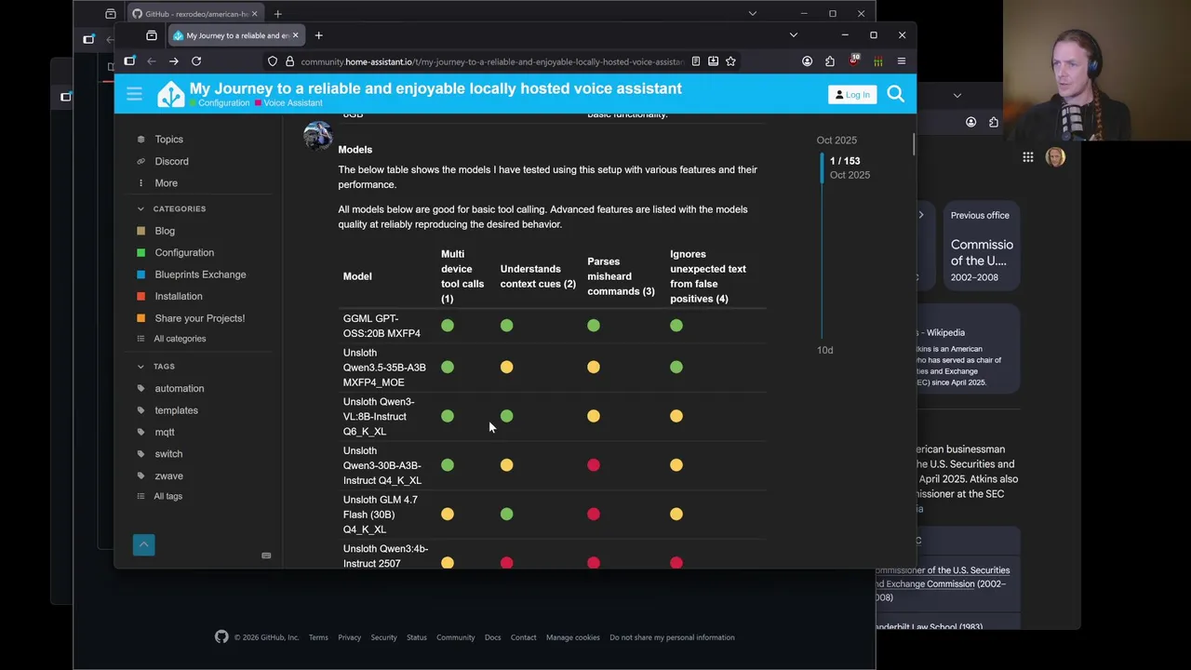The height and width of the screenshot is (670, 1191).
Task: Open the Firefox application menu
Action: 901,61
